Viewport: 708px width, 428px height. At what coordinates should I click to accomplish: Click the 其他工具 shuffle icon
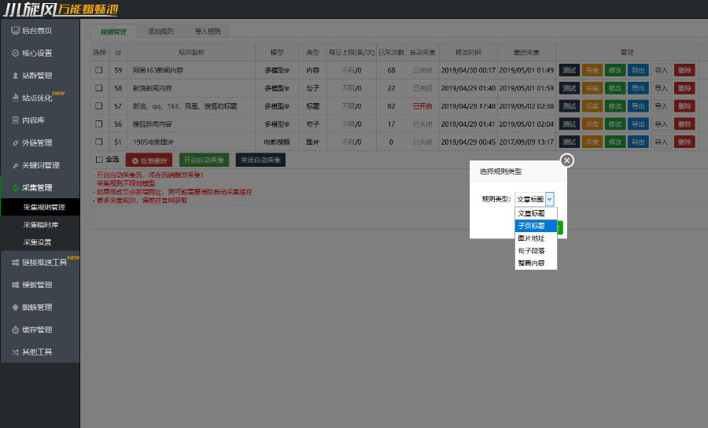click(x=15, y=352)
